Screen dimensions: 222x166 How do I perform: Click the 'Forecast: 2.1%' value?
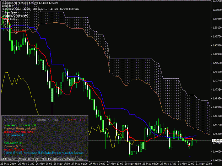13,143
